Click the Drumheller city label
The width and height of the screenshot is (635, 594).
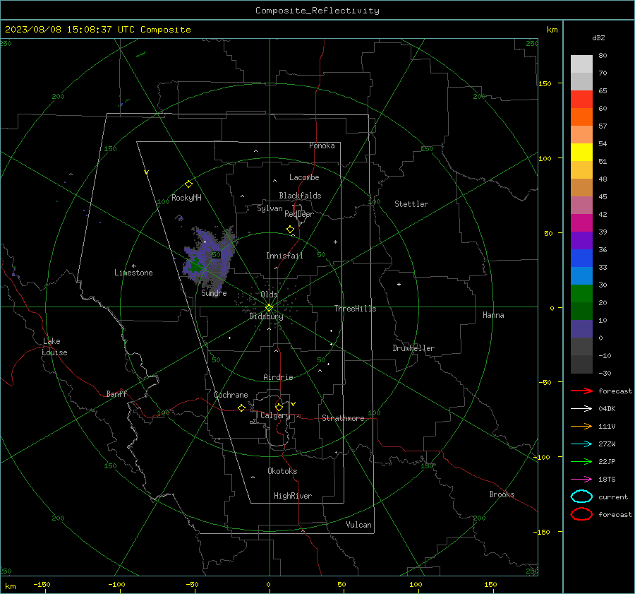point(413,348)
